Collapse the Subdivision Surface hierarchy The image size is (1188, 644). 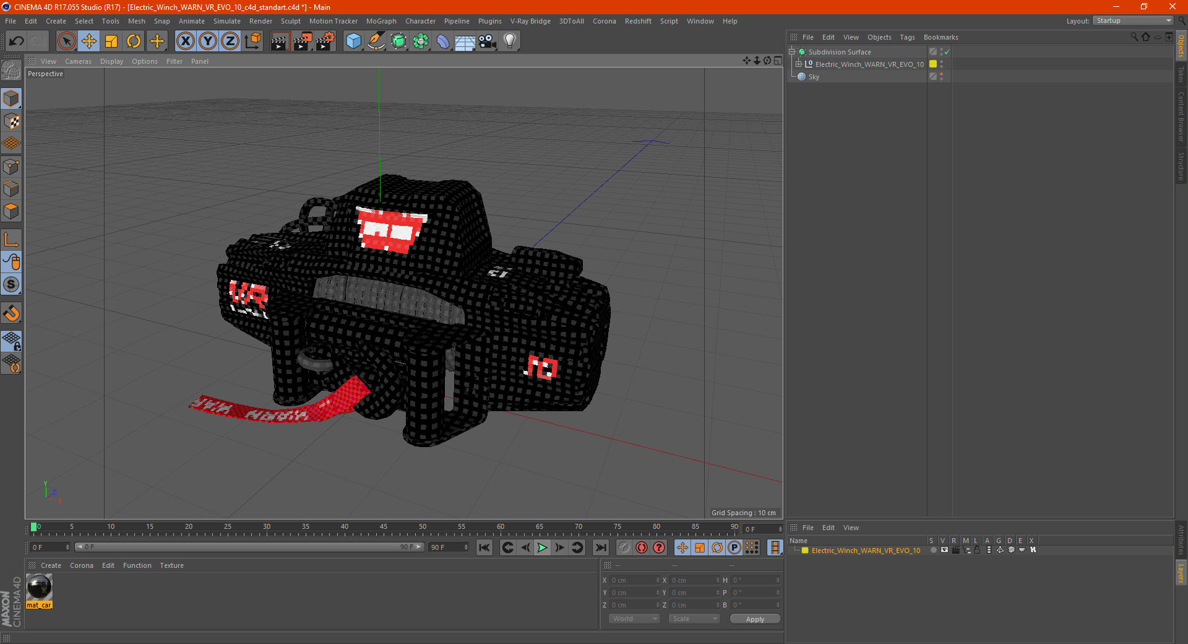tap(792, 52)
